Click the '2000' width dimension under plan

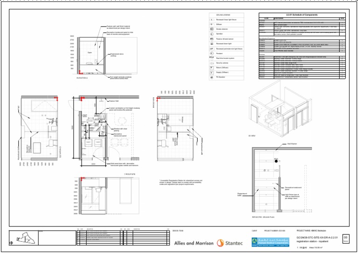[x=93, y=164]
